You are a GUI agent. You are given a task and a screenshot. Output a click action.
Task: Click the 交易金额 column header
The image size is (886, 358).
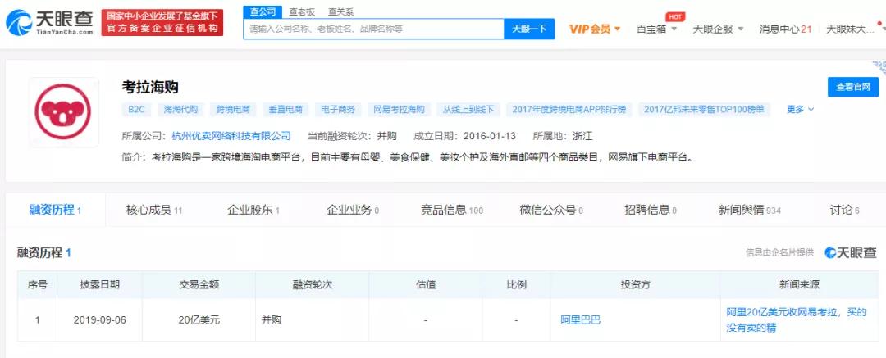pos(199,285)
